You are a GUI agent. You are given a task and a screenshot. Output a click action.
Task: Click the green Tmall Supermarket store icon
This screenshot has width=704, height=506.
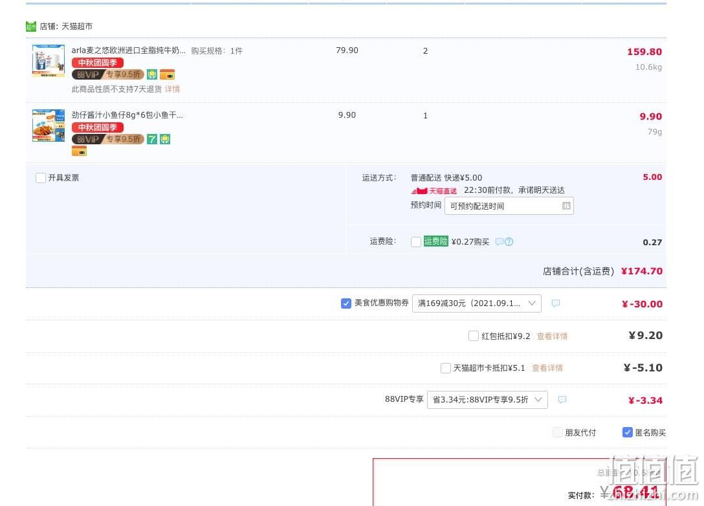coord(31,27)
